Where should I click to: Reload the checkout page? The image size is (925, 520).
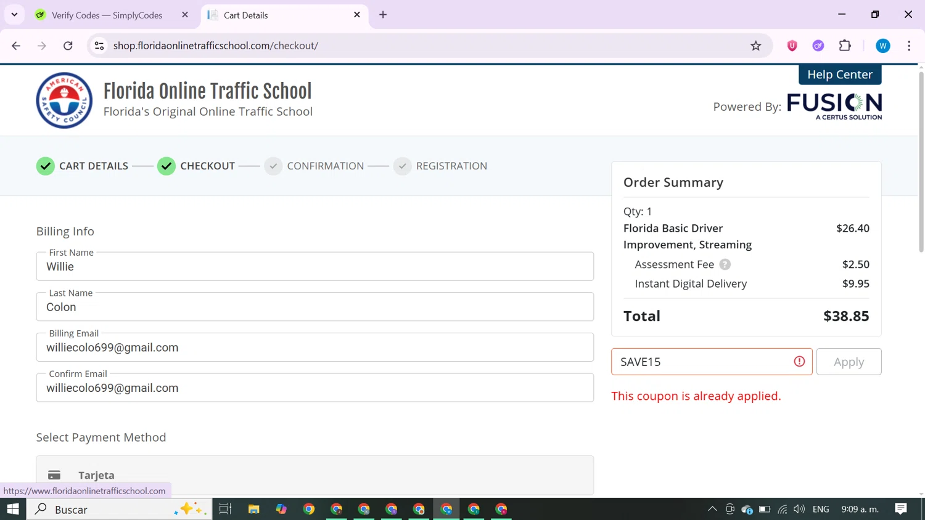pos(68,46)
